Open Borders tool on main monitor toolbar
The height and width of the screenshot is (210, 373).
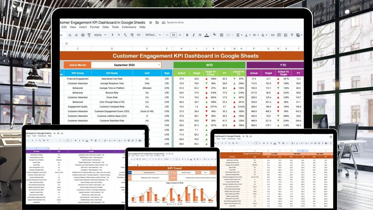221,35
